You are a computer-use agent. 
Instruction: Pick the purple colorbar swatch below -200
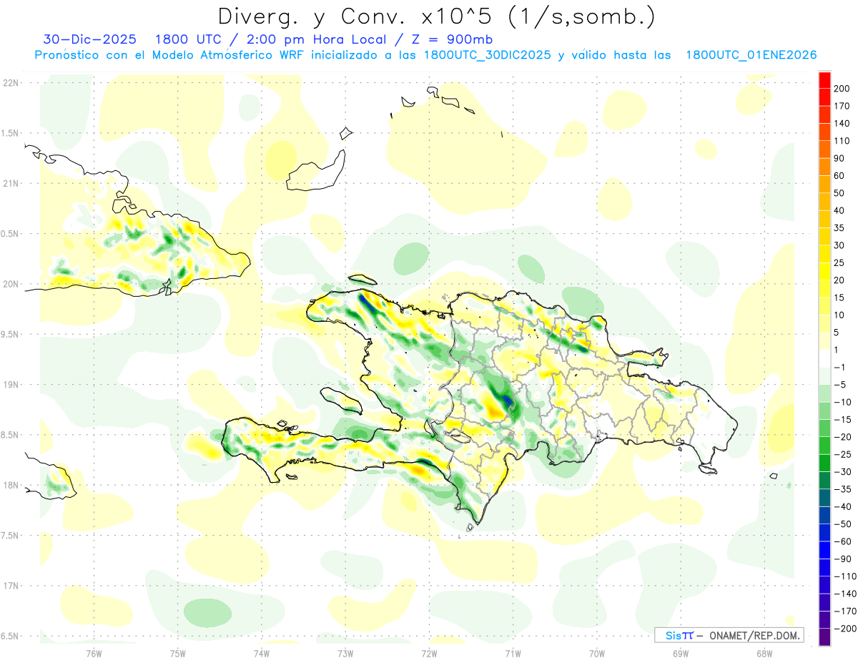[x=824, y=637]
